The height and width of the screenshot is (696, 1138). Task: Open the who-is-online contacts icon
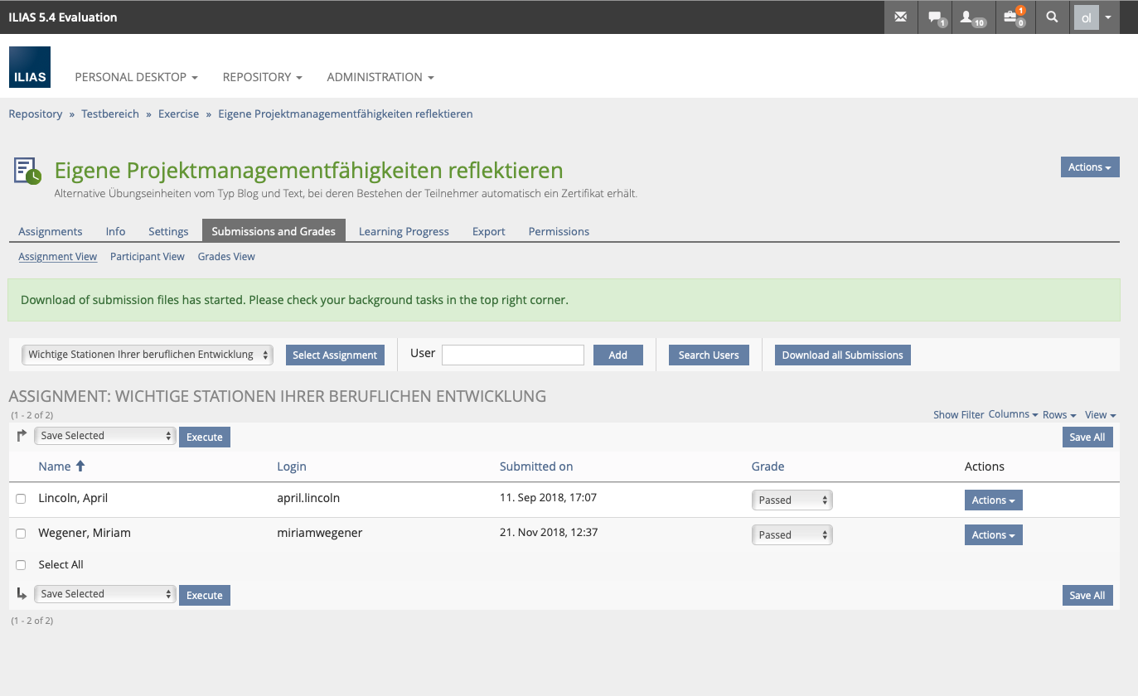coord(970,17)
